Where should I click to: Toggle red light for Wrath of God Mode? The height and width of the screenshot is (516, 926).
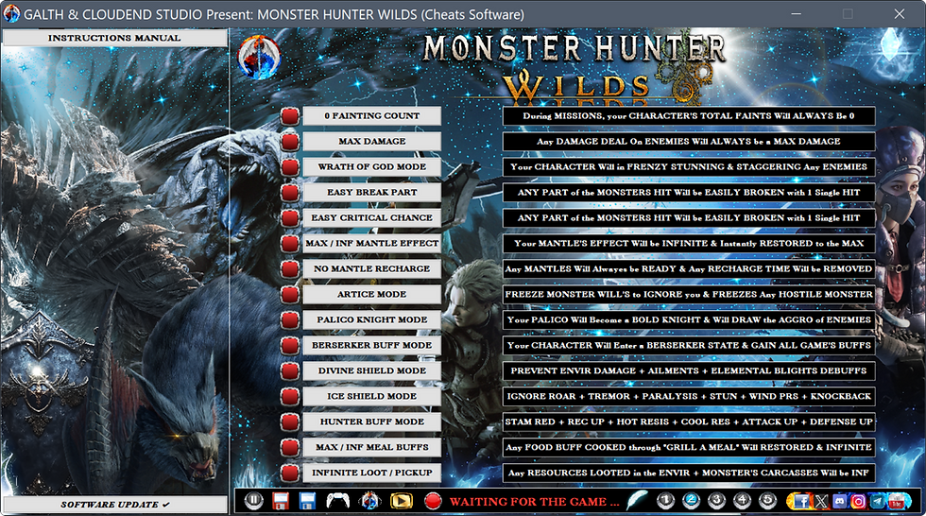coord(290,166)
